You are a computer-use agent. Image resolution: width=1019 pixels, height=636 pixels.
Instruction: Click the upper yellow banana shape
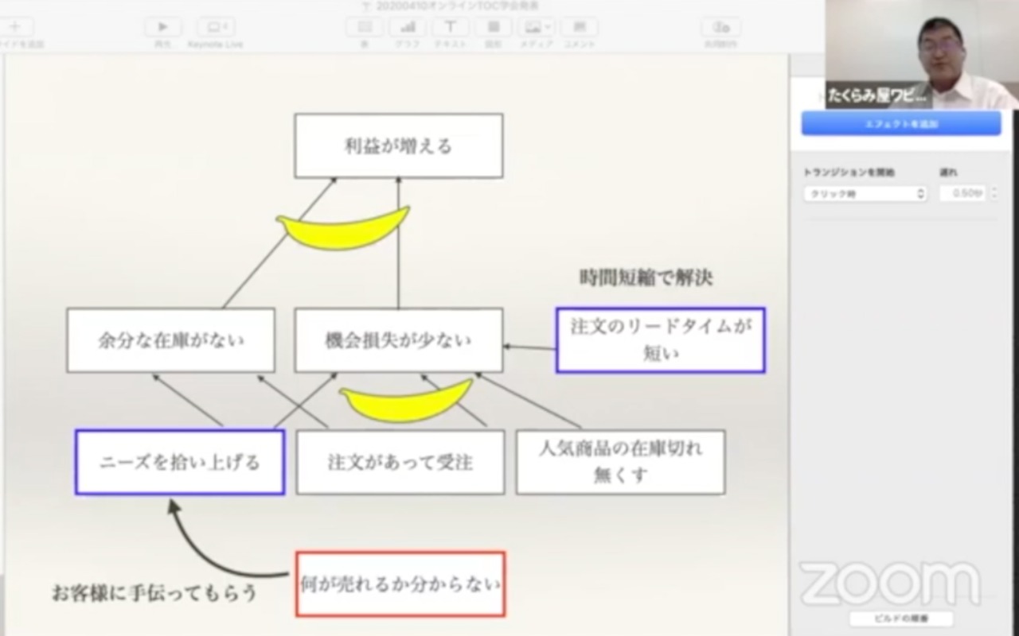[342, 228]
